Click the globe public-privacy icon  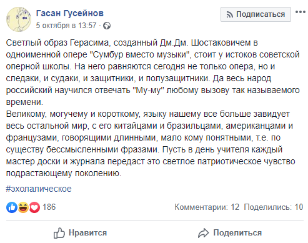point(107,26)
